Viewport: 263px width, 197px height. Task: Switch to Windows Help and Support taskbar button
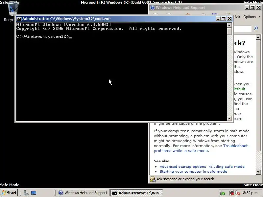(83, 193)
